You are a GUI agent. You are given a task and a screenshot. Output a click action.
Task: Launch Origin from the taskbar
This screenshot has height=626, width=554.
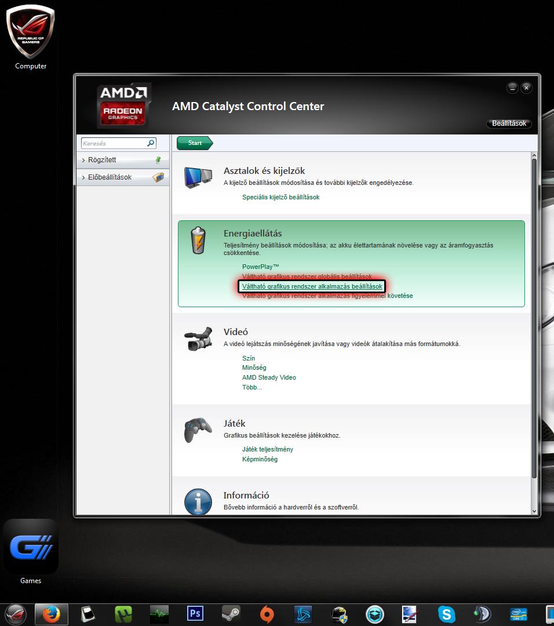tap(267, 614)
